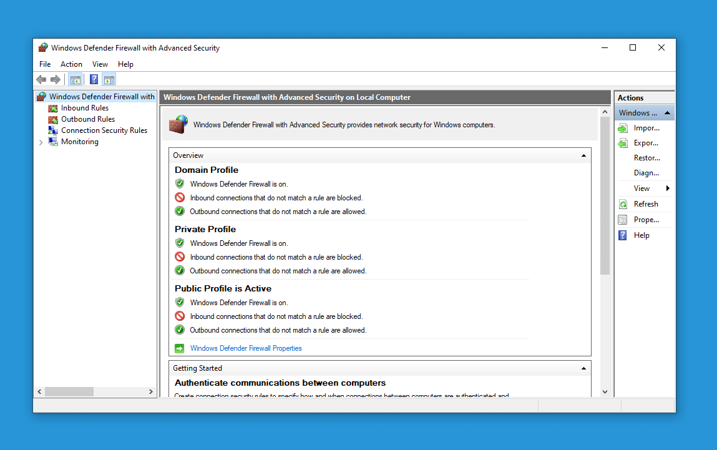Click Public Profile's 'Inbound connections... are blocked' text
Viewport: 717px width, 450px height.
click(x=276, y=316)
